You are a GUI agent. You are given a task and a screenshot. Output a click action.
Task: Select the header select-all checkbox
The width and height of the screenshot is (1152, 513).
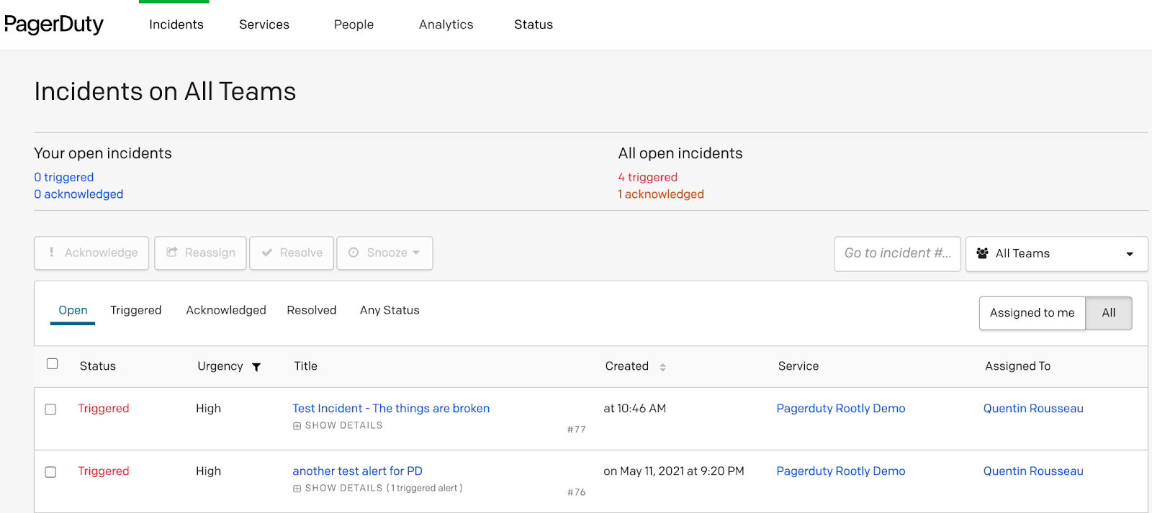[x=53, y=364]
